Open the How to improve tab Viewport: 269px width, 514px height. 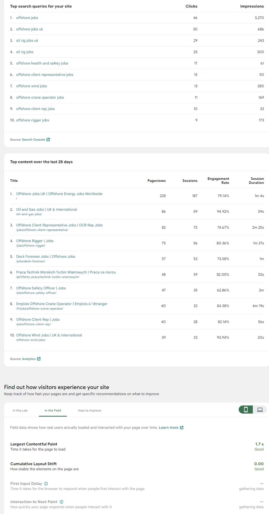point(90,411)
